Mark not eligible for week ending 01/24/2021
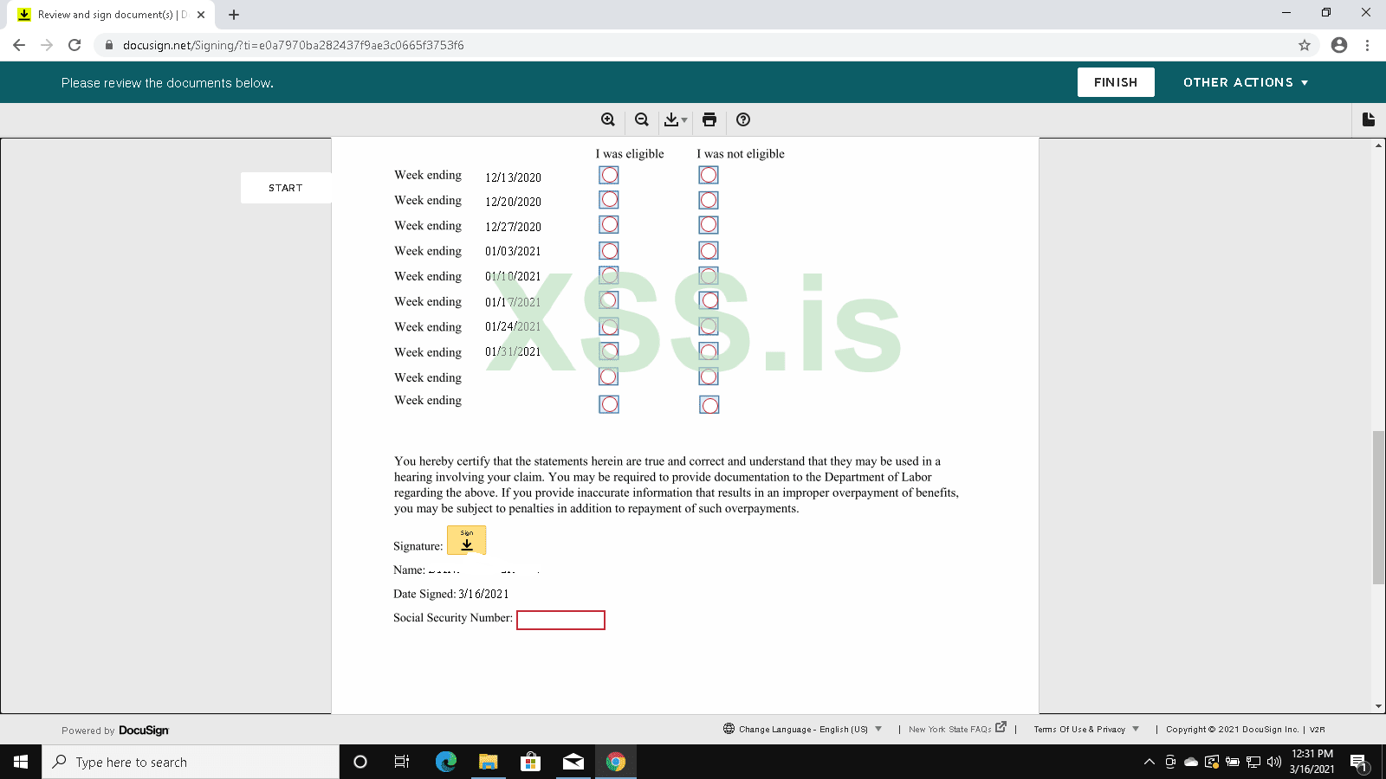 (x=709, y=326)
